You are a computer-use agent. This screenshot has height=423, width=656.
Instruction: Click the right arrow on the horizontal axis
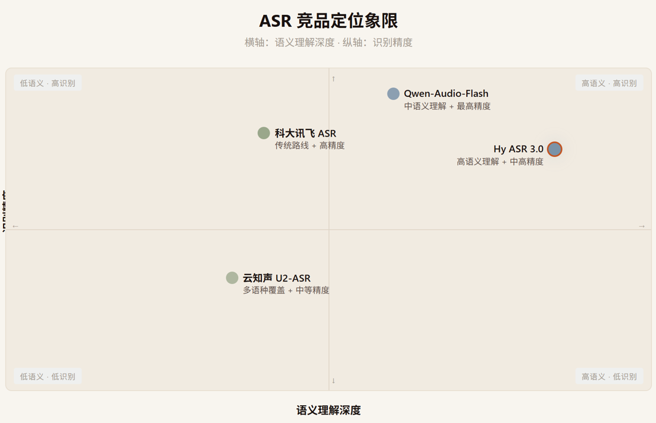[642, 226]
